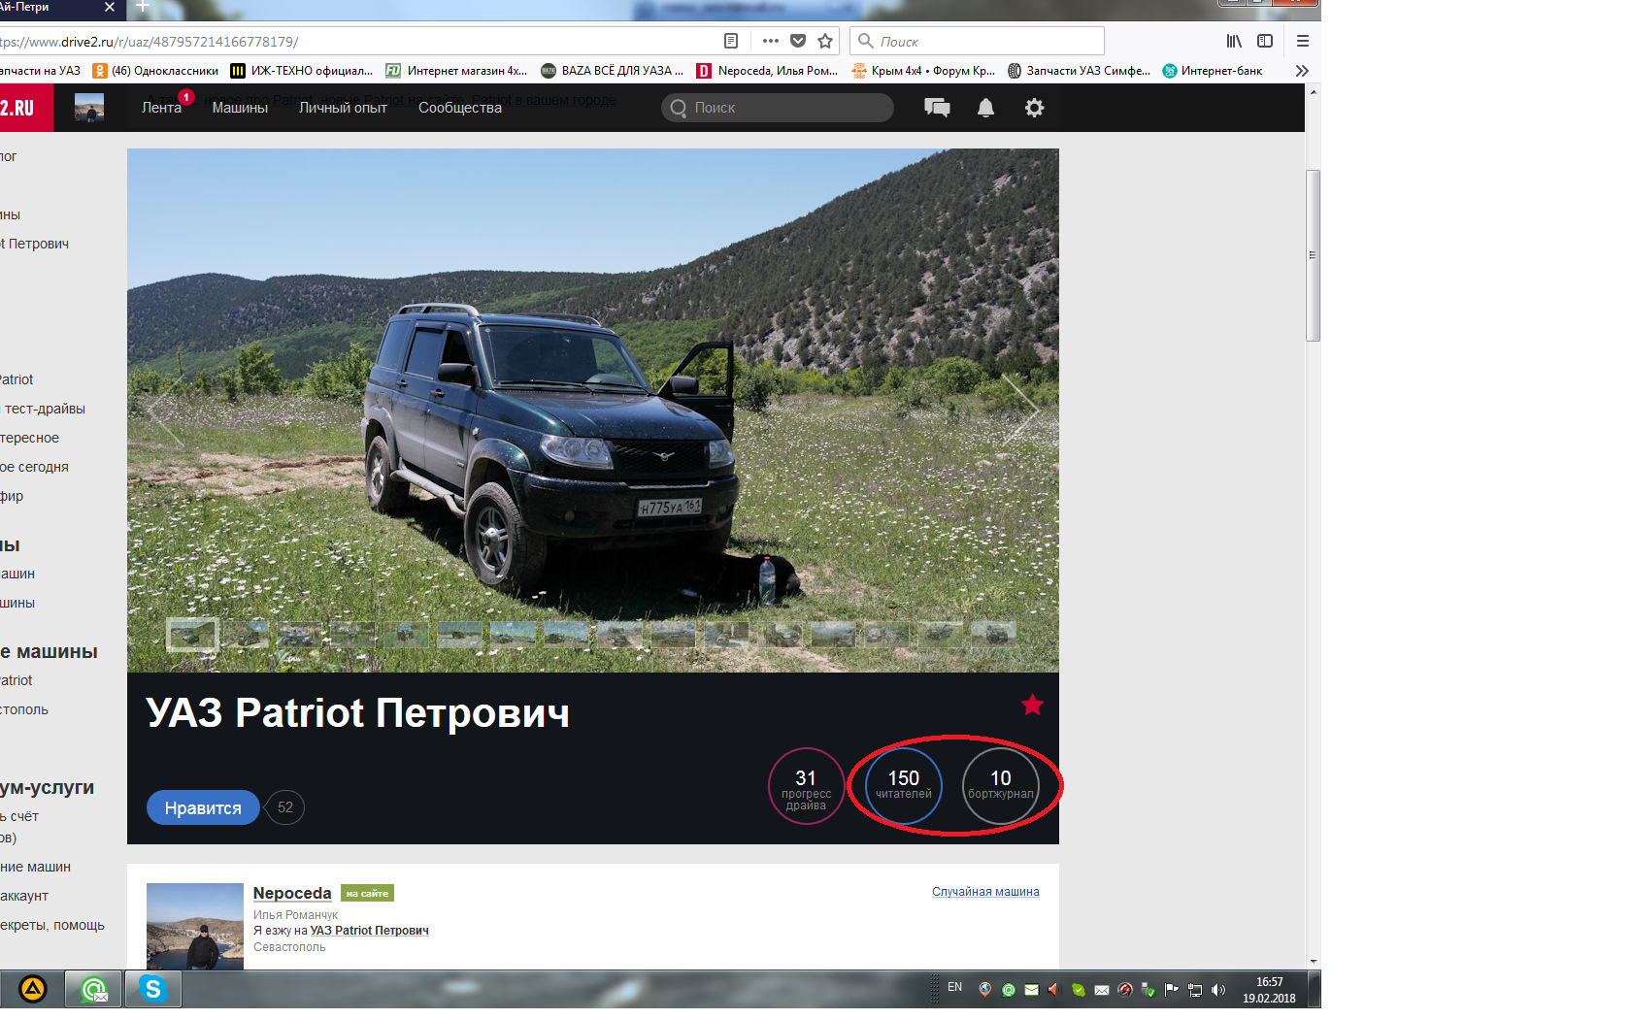Save the page to Pocket
Viewport: 1631px width, 1019px height.
pyautogui.click(x=798, y=41)
